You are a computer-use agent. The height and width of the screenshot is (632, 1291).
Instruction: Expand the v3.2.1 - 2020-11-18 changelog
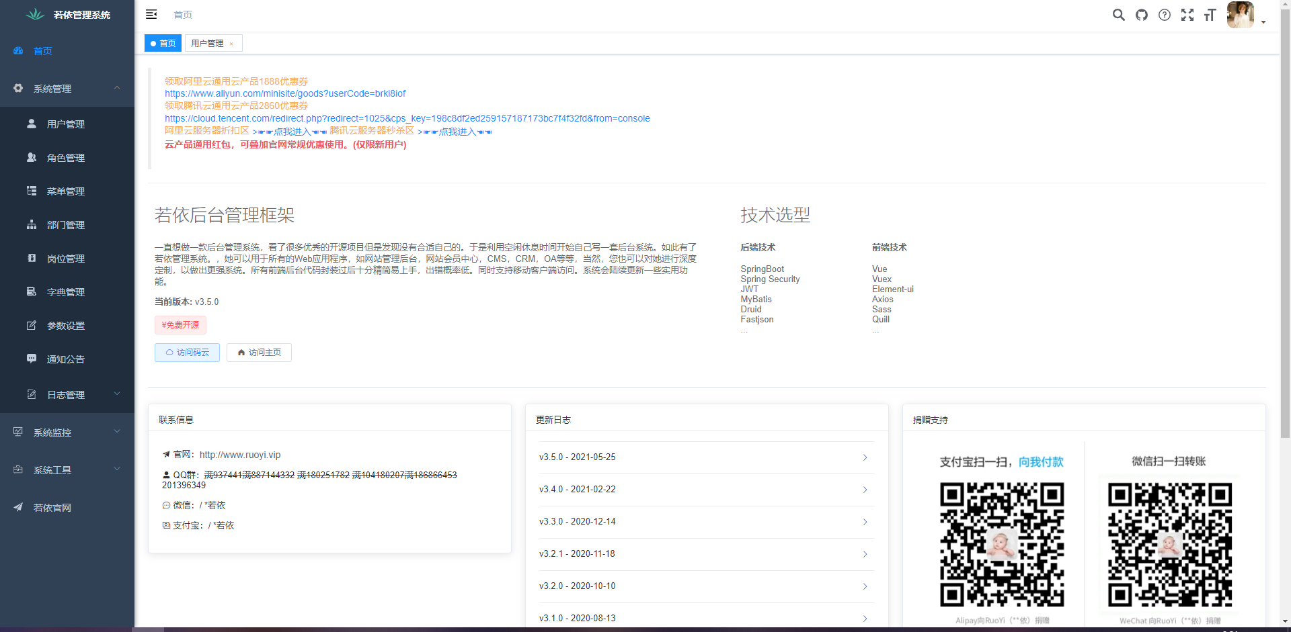pyautogui.click(x=707, y=554)
